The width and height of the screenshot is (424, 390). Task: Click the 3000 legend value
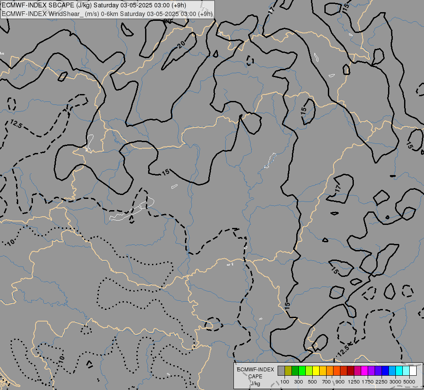click(395, 382)
